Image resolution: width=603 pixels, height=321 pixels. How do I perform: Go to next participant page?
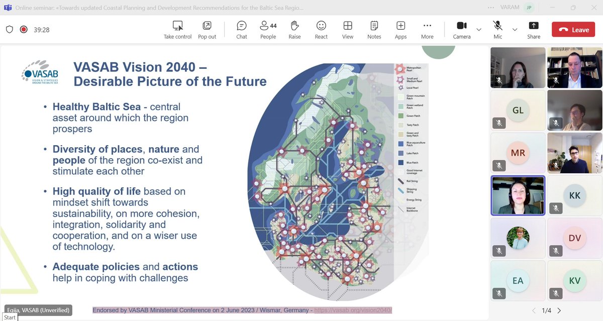[559, 311]
